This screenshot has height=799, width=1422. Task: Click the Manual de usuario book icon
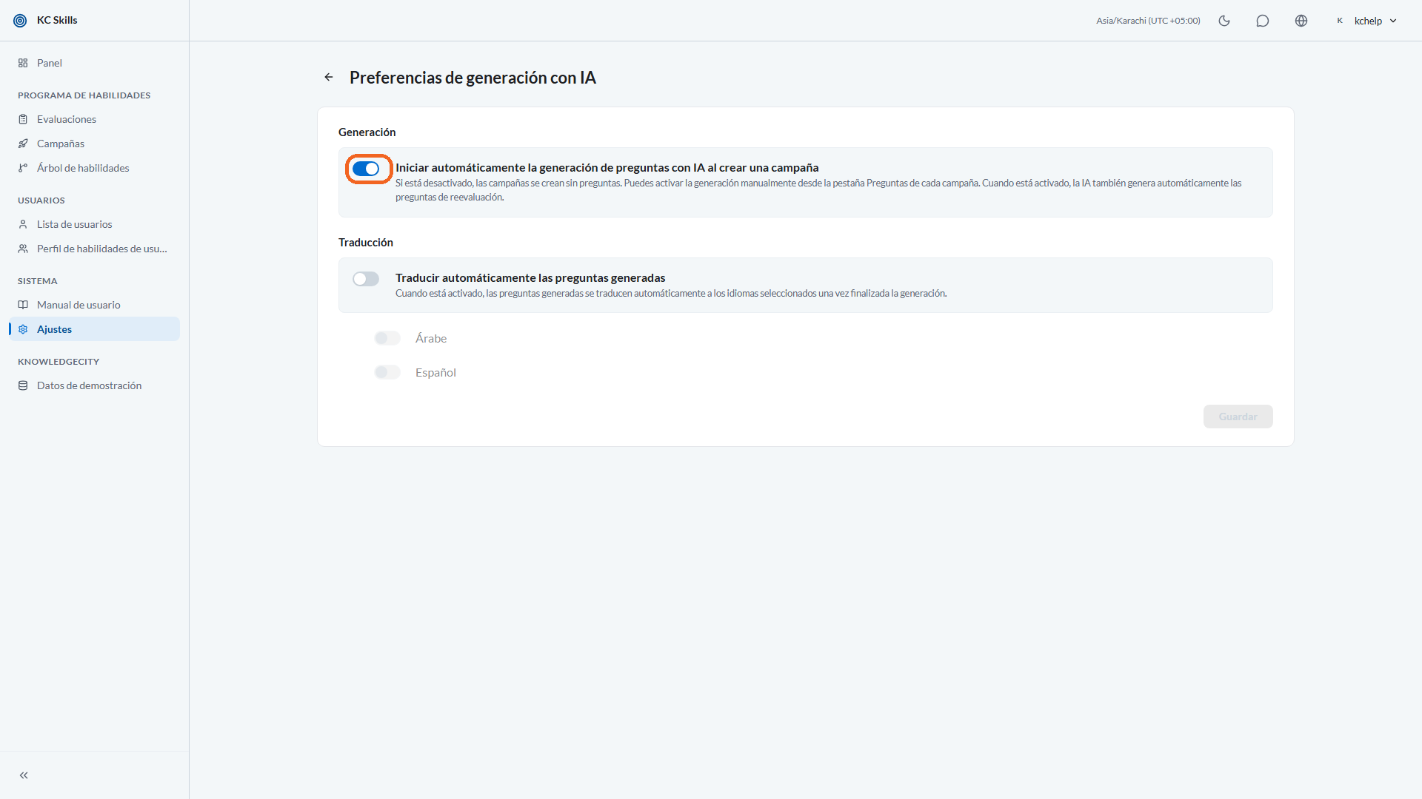(23, 305)
